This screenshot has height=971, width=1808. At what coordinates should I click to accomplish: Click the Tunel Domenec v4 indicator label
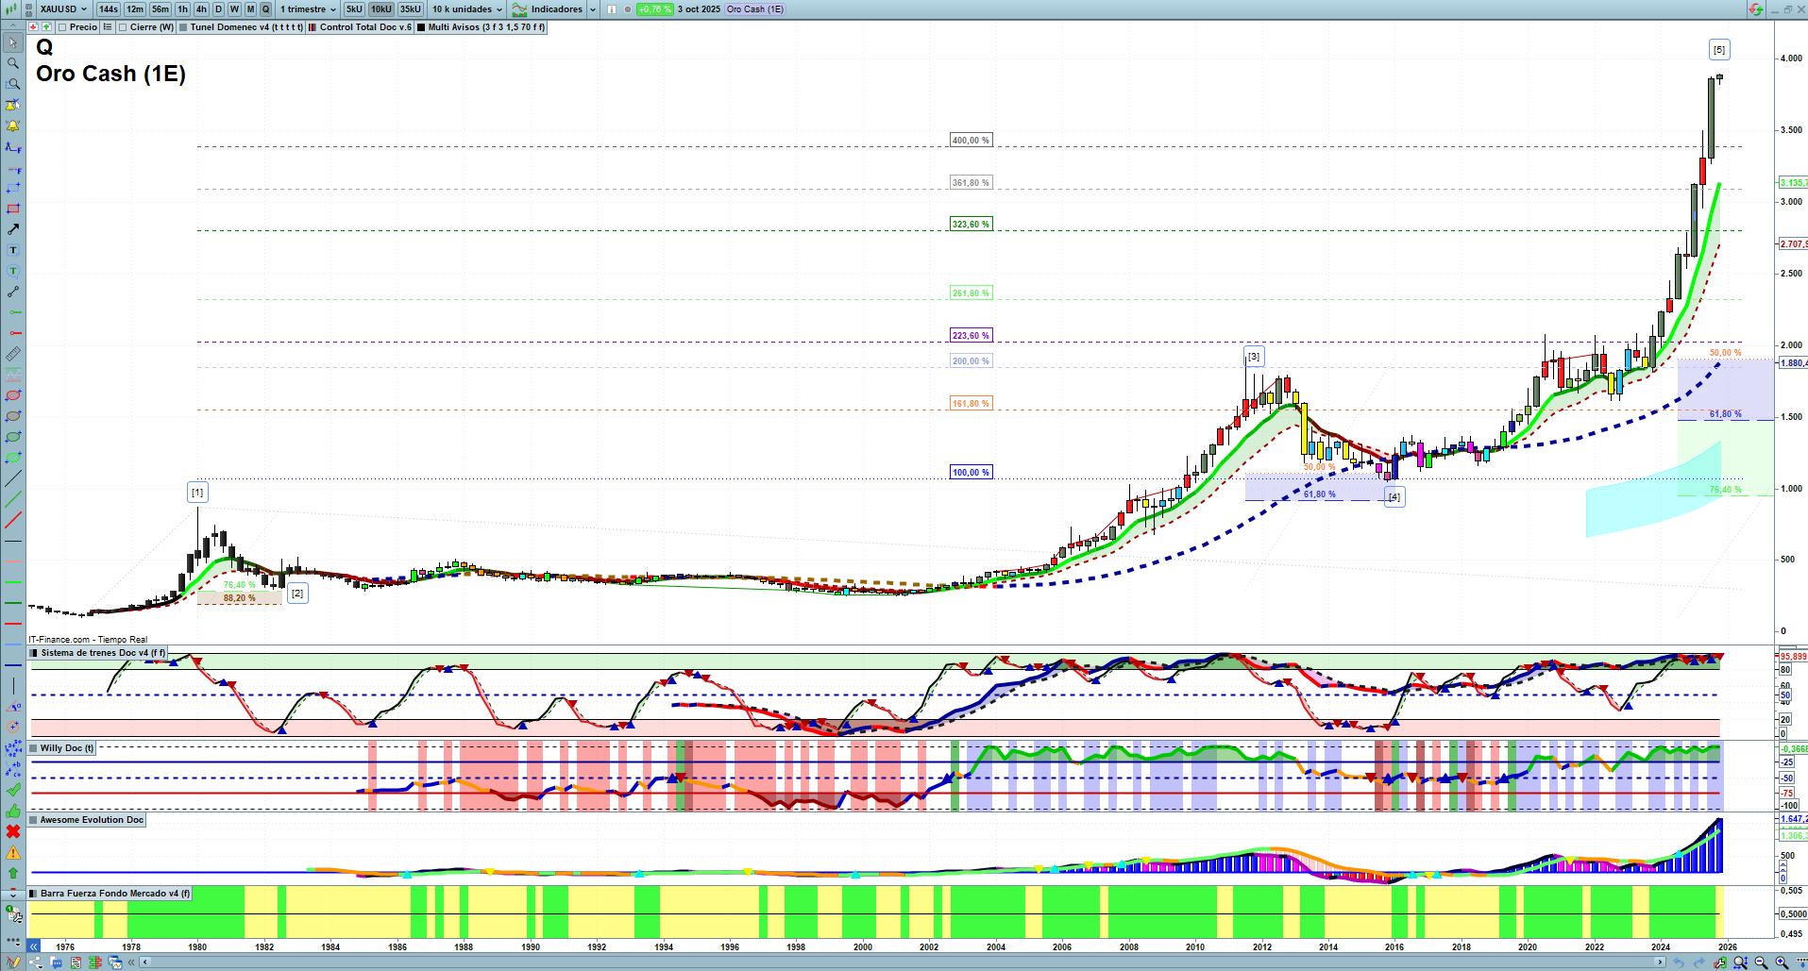click(x=245, y=27)
